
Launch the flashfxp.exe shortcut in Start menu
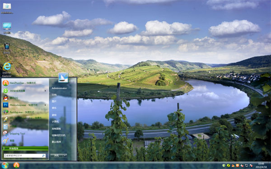click(25, 112)
